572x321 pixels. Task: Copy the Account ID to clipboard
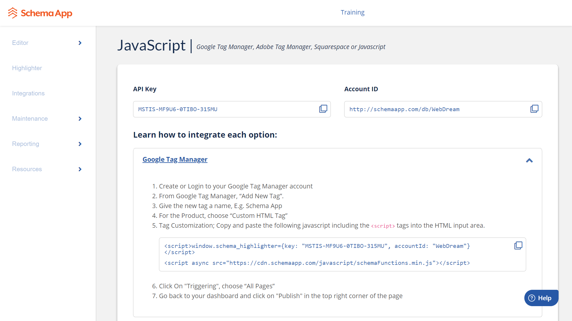pyautogui.click(x=534, y=109)
